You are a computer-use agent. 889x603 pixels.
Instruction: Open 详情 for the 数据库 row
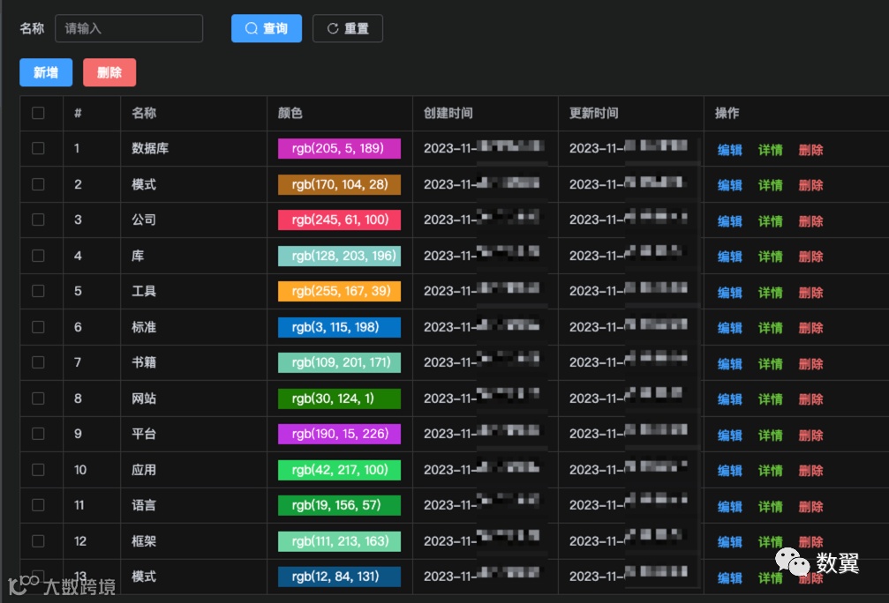[770, 150]
